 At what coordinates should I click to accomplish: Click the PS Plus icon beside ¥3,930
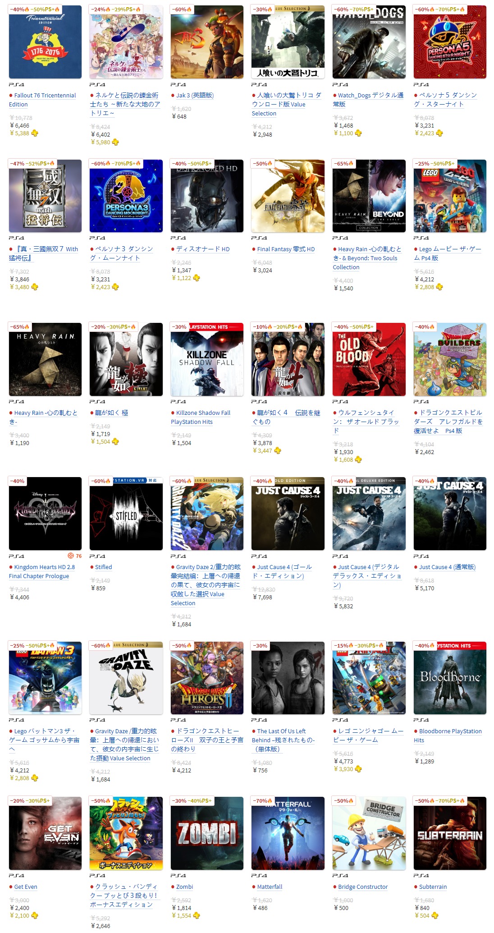pos(358,769)
